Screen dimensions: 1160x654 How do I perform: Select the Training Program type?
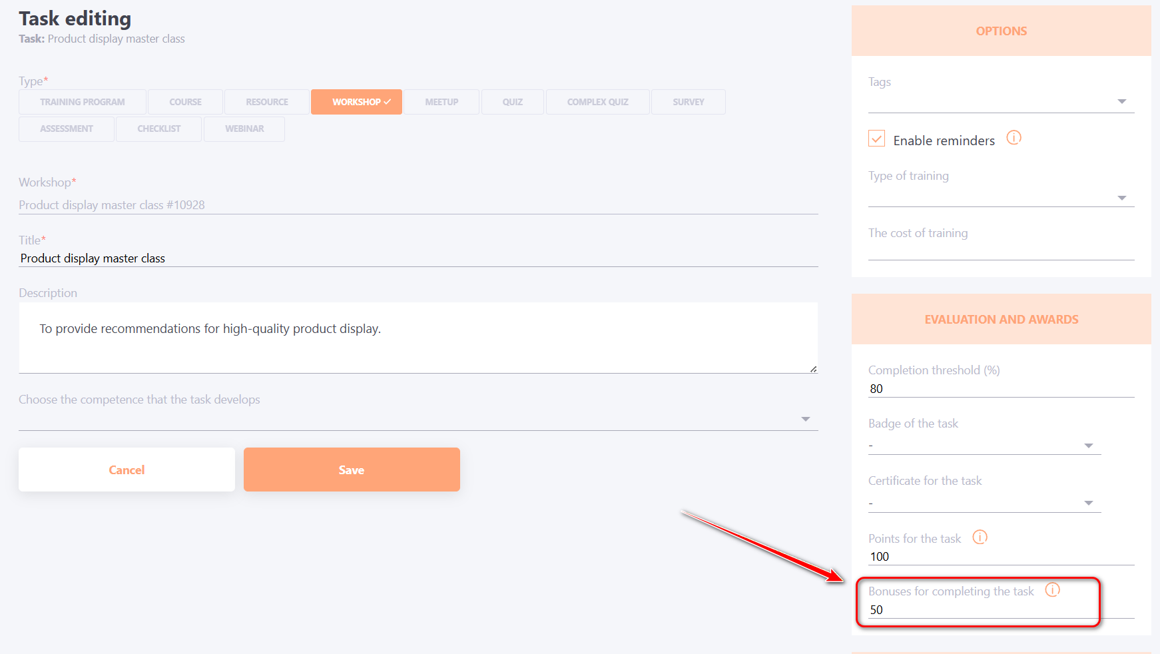coord(83,102)
